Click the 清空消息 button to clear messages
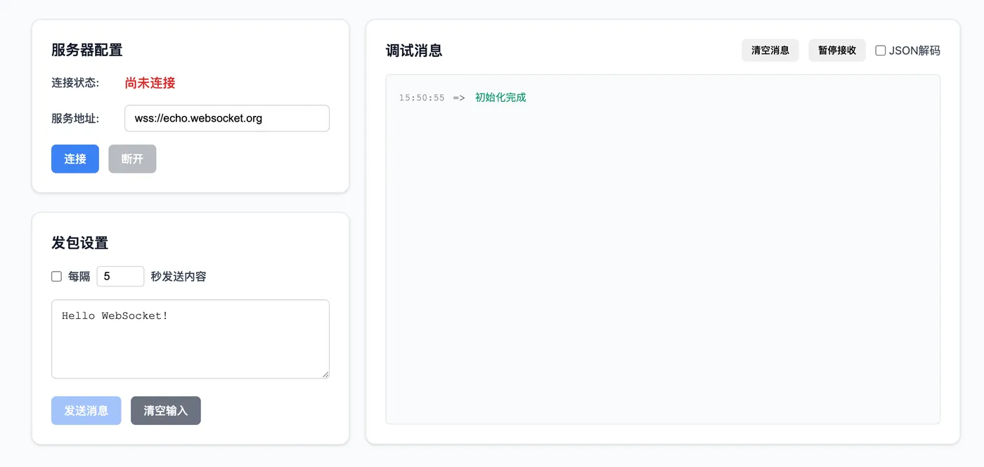This screenshot has width=984, height=467. (770, 50)
